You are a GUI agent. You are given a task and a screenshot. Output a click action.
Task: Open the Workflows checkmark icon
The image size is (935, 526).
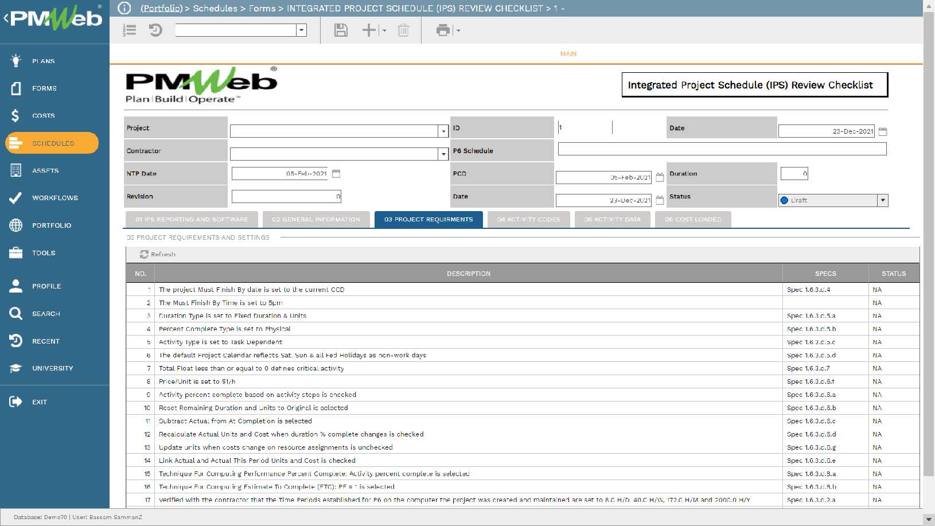tap(16, 198)
